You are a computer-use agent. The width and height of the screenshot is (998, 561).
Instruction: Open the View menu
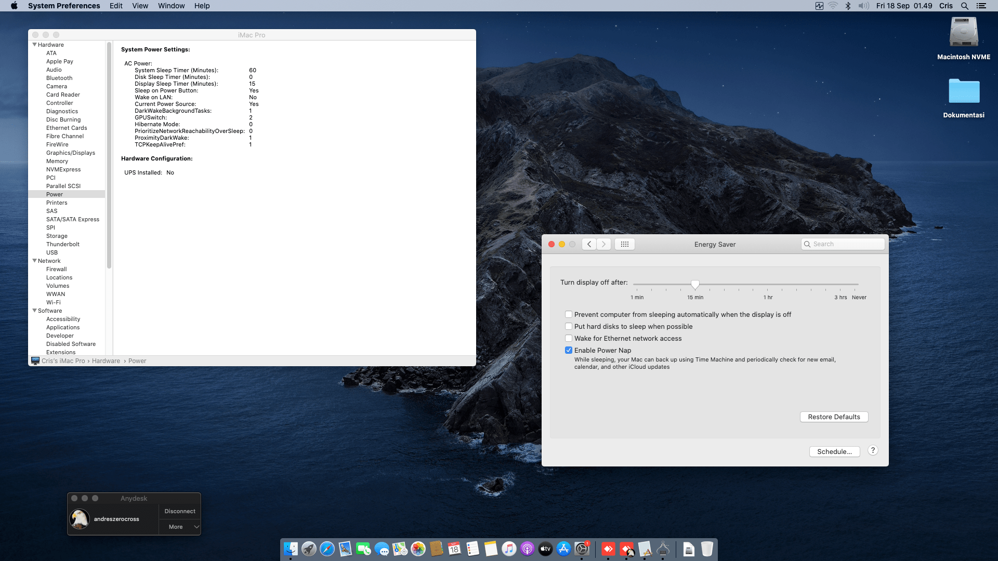tap(140, 6)
